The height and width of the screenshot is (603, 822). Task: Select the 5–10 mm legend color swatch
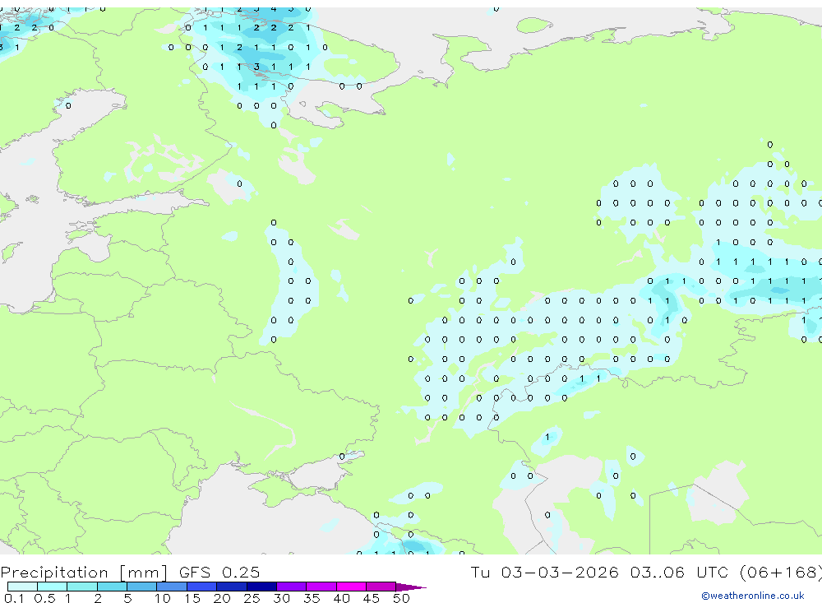click(142, 587)
